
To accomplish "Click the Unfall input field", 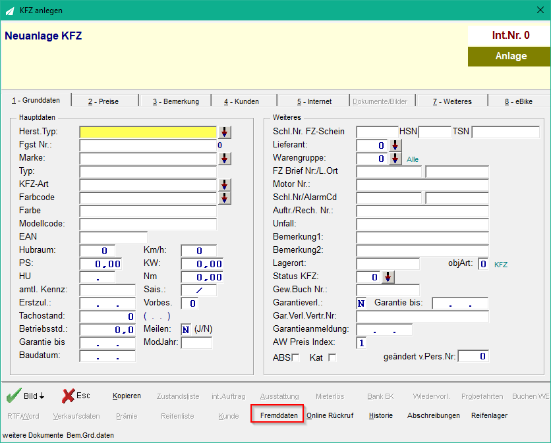I will click(x=422, y=224).
